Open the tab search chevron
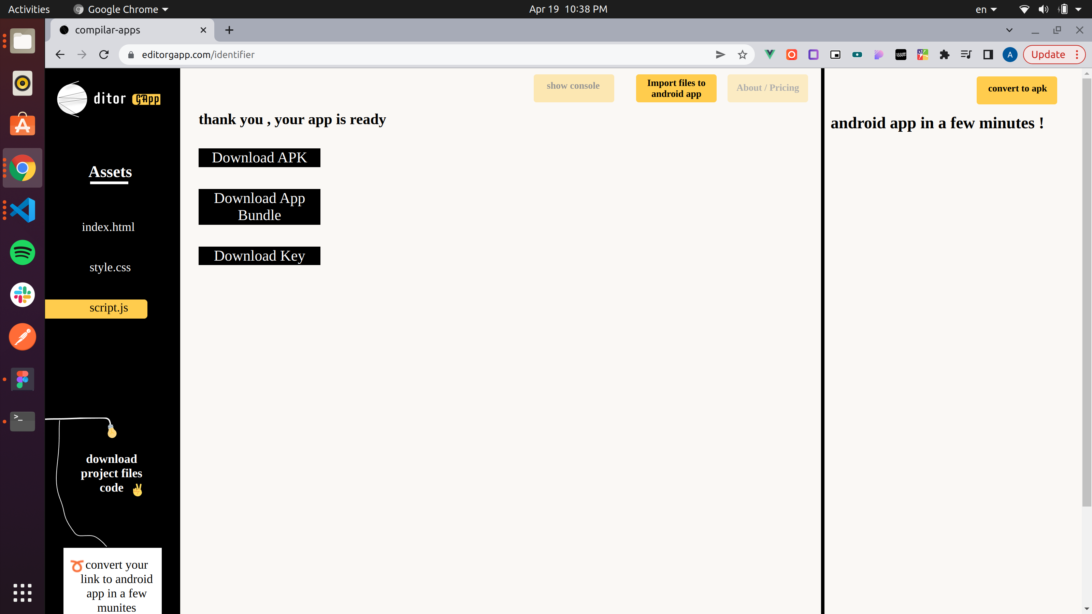The width and height of the screenshot is (1092, 614). (1009, 30)
